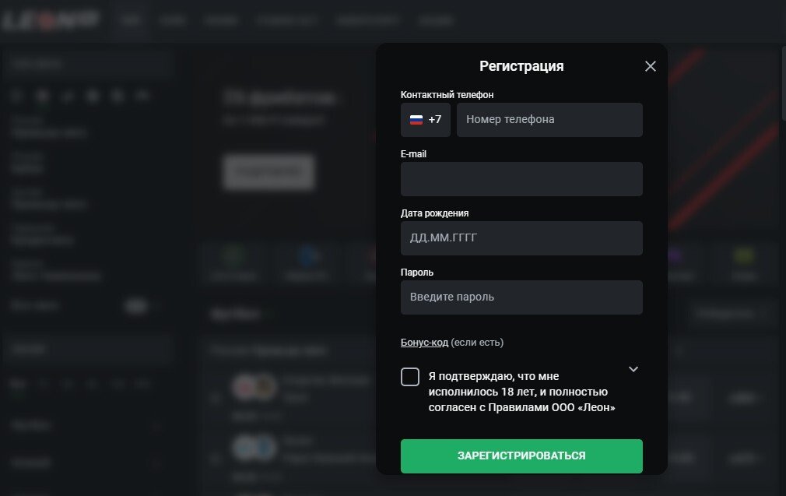The width and height of the screenshot is (786, 496).
Task: Click the blurred yellow category icon at right
Action: coord(745,256)
